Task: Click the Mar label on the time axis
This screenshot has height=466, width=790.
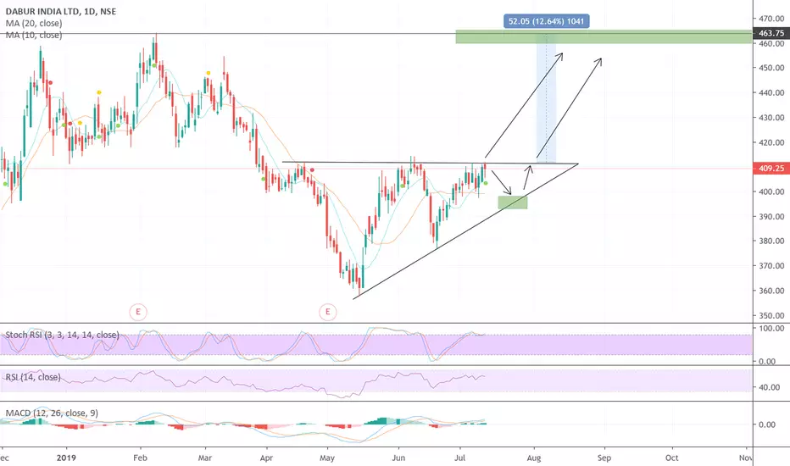Action: 205,458
